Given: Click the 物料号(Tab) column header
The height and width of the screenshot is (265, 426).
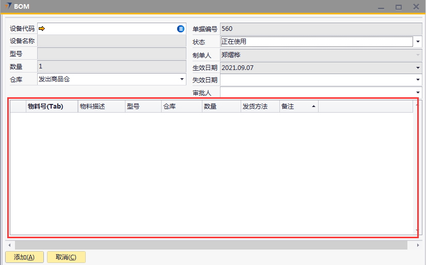Looking at the screenshot, I should tap(51, 107).
